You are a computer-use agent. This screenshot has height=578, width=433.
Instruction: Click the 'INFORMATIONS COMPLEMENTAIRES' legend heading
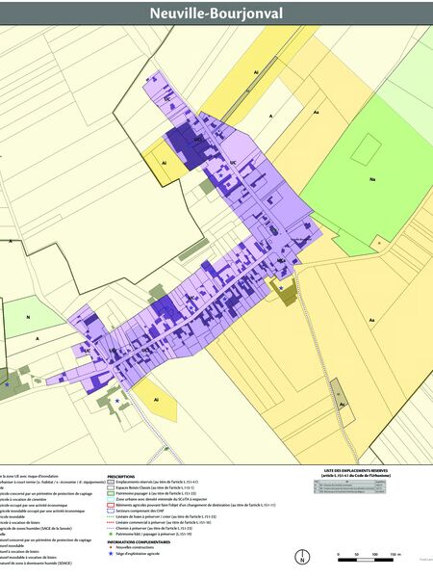[x=139, y=542]
